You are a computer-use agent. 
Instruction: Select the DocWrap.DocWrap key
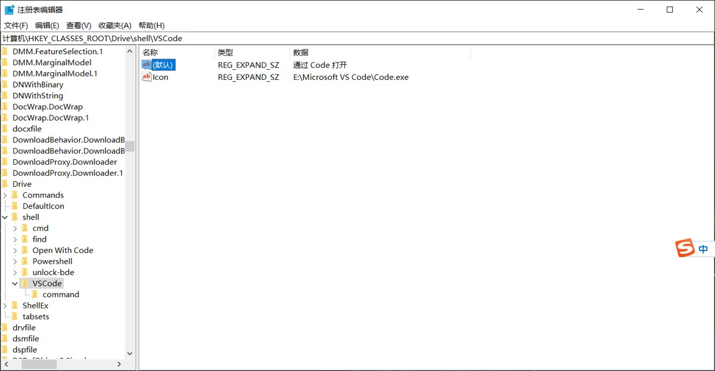48,107
